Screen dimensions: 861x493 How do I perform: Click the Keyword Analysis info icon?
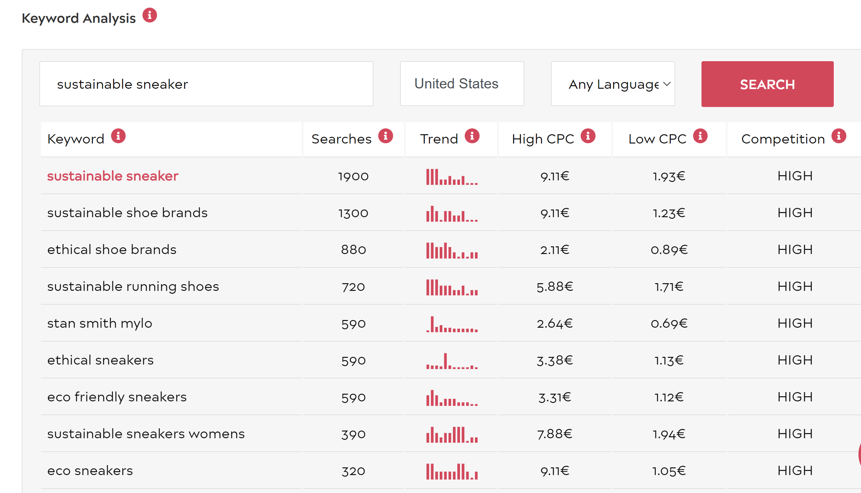coord(149,15)
